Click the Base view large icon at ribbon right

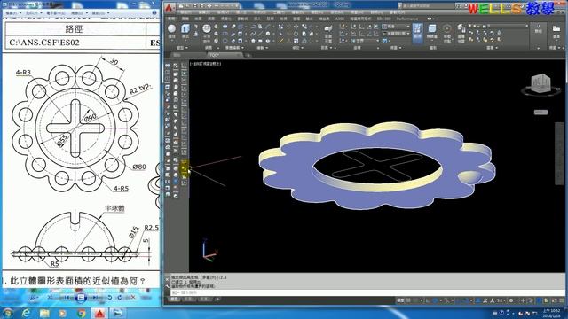(556, 31)
